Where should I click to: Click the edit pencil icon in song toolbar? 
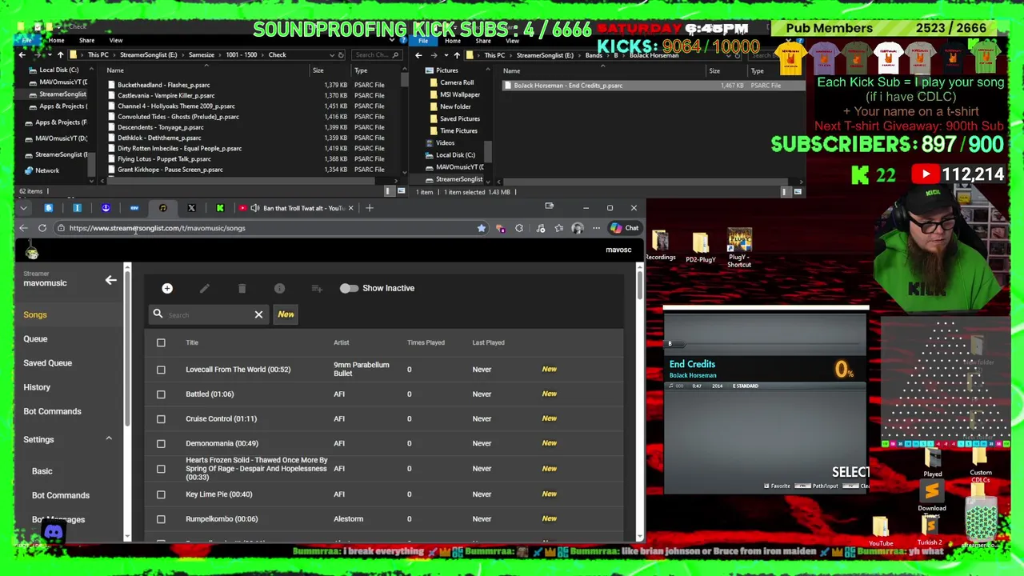pyautogui.click(x=205, y=288)
